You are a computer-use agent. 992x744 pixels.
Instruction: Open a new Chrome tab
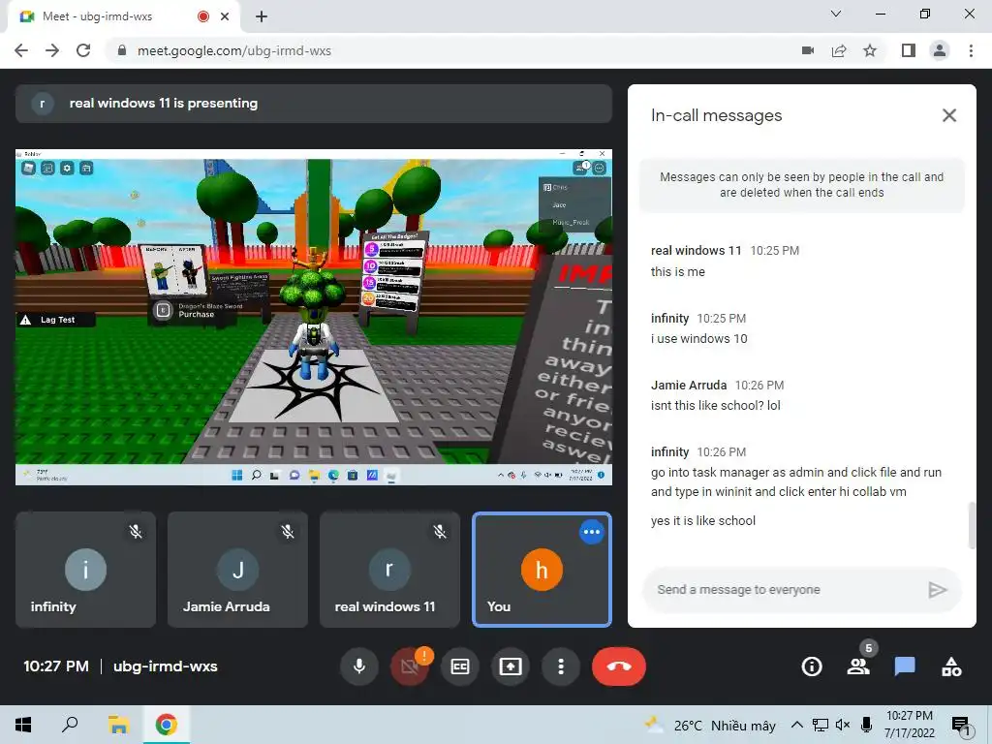[x=262, y=16]
